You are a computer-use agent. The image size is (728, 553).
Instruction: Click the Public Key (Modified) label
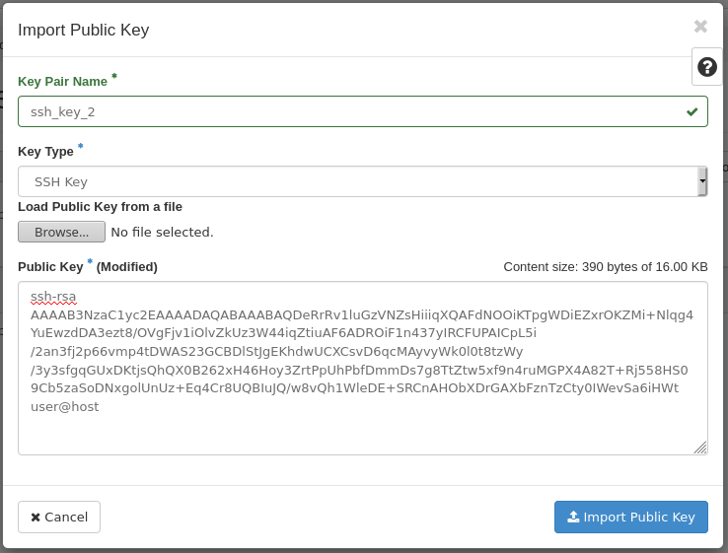[87, 266]
